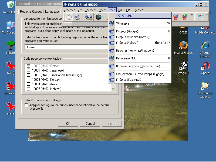Launch Opera from the desktop
Viewport: 216px width, 162px height.
(205, 66)
